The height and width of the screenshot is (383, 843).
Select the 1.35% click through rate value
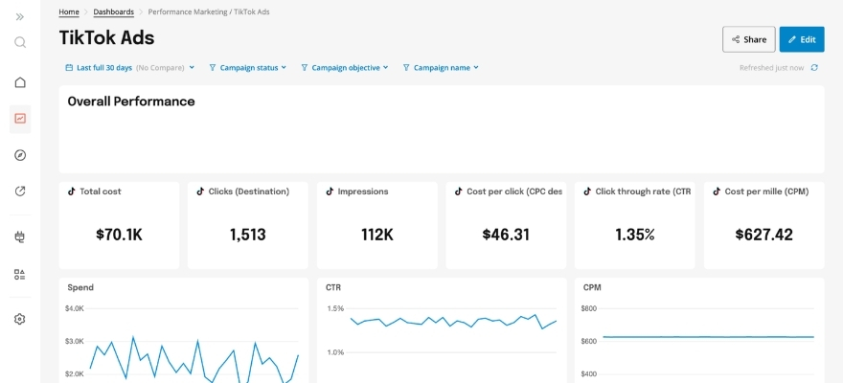pos(635,235)
